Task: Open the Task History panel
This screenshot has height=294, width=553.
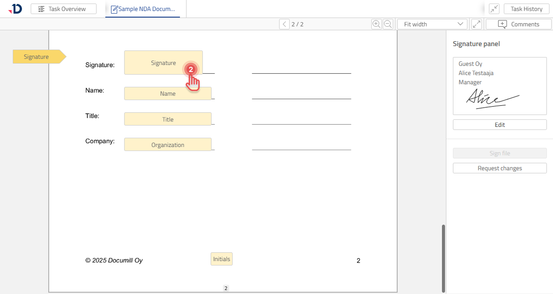Action: tap(526, 8)
